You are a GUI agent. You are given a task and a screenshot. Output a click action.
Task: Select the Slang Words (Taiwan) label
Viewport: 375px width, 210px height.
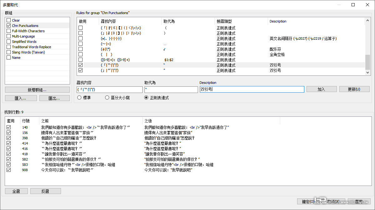28,52
